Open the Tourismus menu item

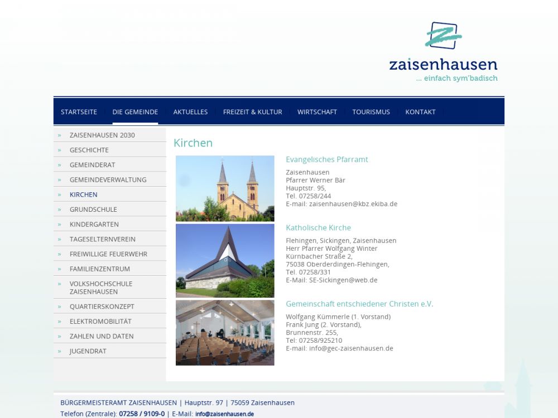pos(371,112)
